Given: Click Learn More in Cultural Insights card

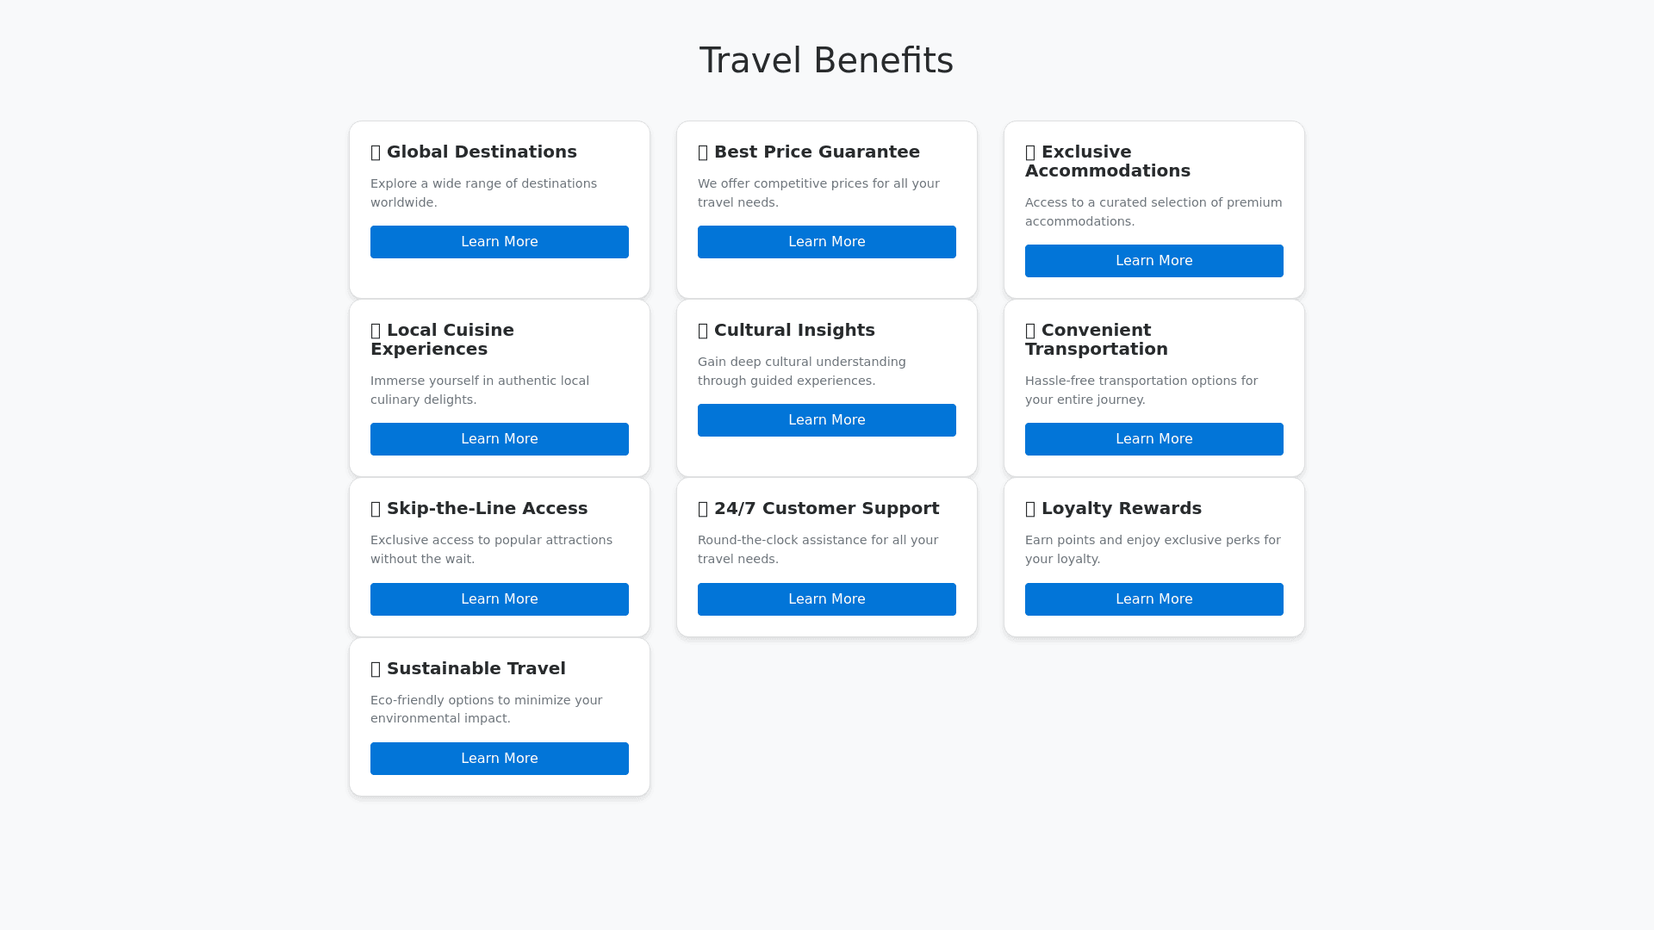Looking at the screenshot, I should tap(827, 420).
